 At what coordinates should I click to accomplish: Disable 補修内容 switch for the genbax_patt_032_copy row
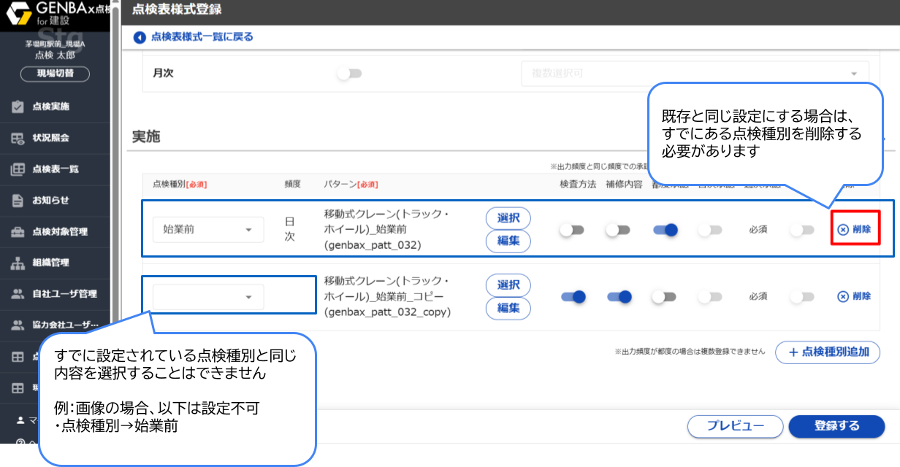tap(619, 297)
